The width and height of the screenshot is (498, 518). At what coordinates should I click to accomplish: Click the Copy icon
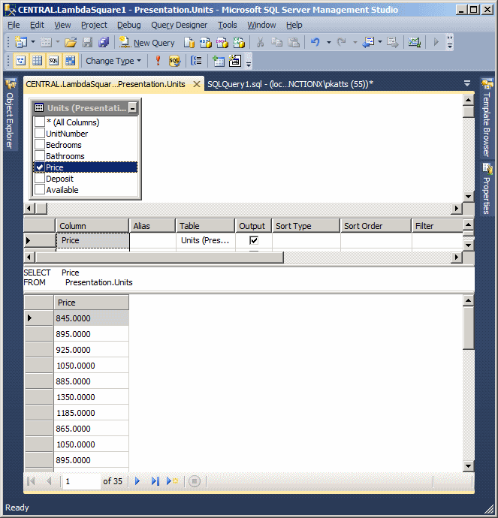tap(276, 42)
